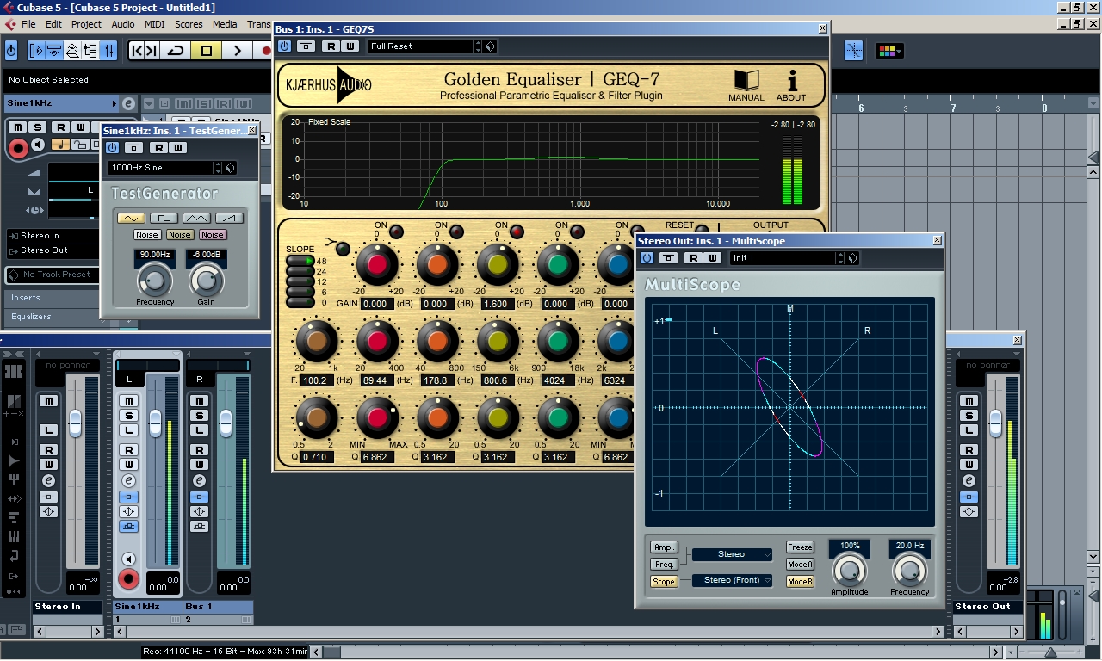The width and height of the screenshot is (1102, 661).
Task: Open 'e' channel settings on Stereo Out strip
Action: 969,481
